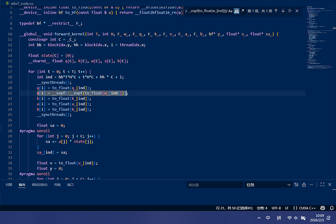Close the find widget
Image resolution: width=336 pixels, height=224 pixels.
tap(297, 10)
